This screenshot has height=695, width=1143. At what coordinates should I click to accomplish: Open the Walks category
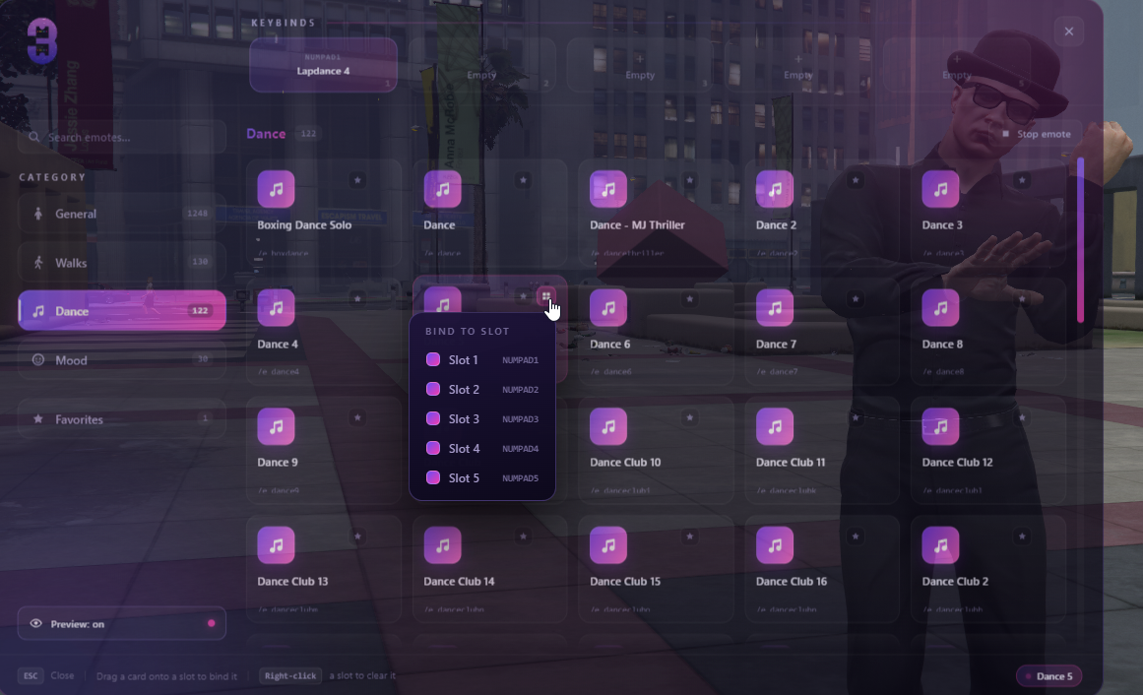[x=122, y=263]
